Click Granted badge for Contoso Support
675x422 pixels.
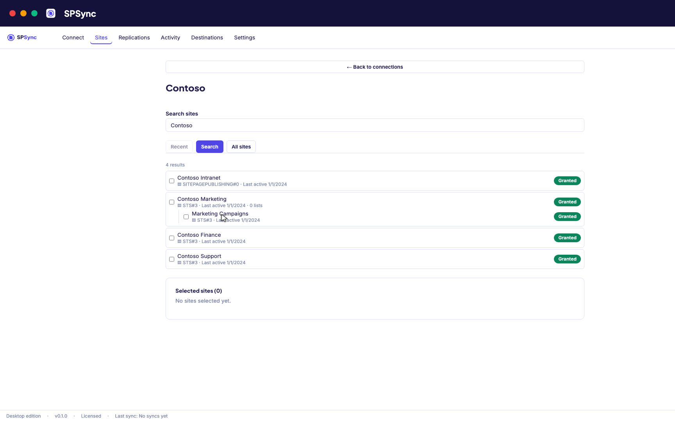pos(567,259)
